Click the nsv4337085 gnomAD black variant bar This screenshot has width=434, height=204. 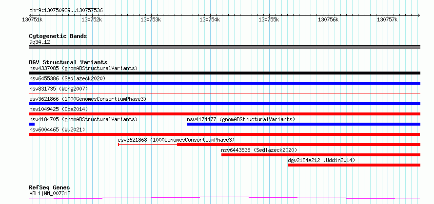tap(224, 73)
